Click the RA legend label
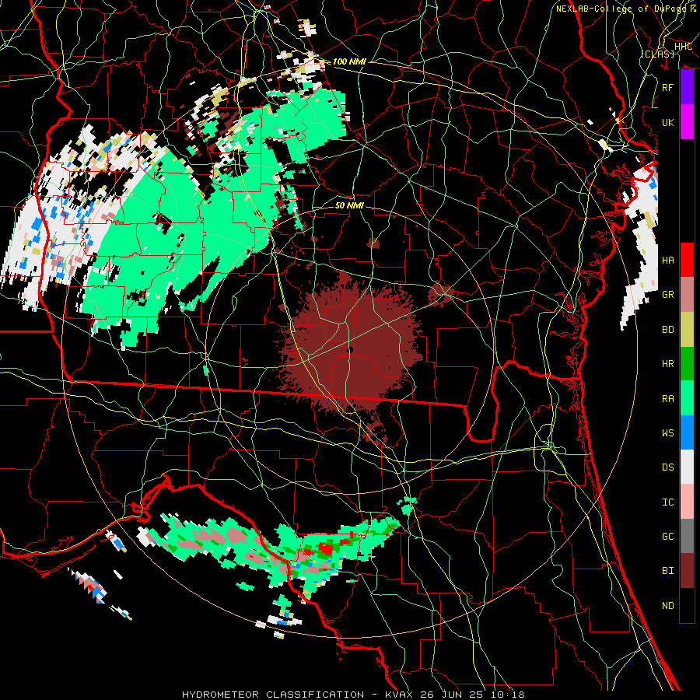 pyautogui.click(x=668, y=399)
